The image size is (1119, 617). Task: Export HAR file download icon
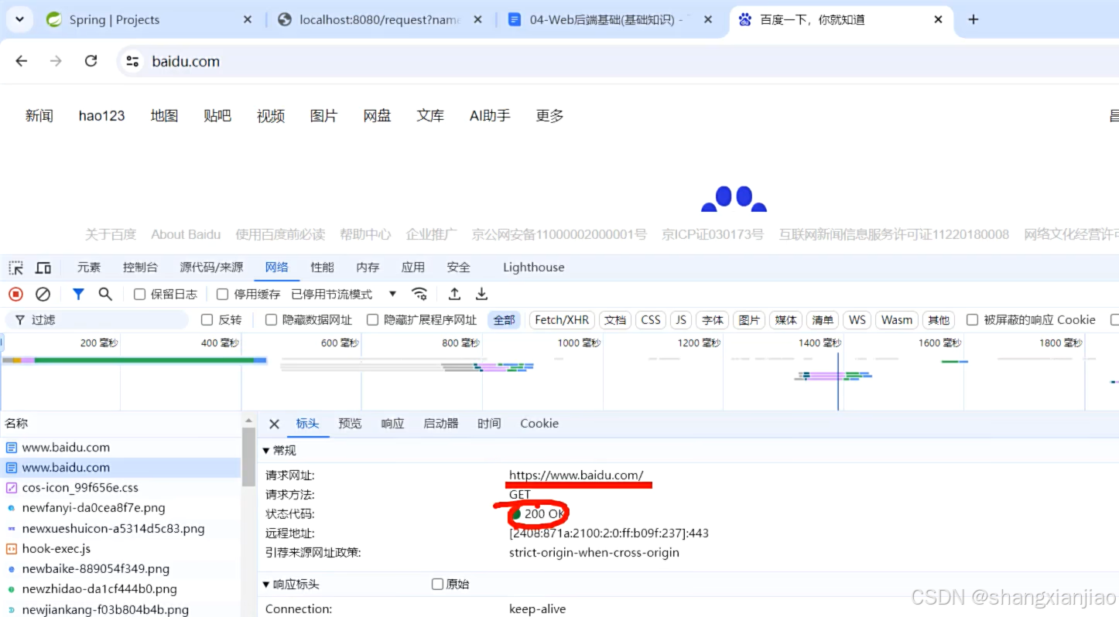point(481,294)
